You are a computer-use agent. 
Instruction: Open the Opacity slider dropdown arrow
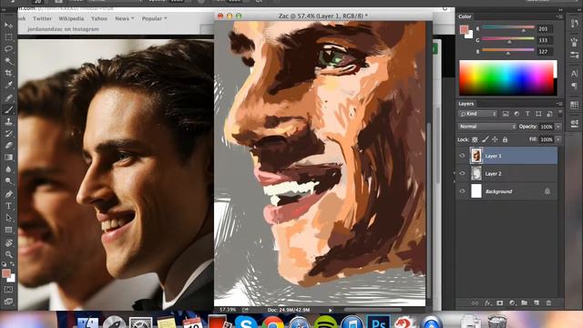tap(558, 127)
